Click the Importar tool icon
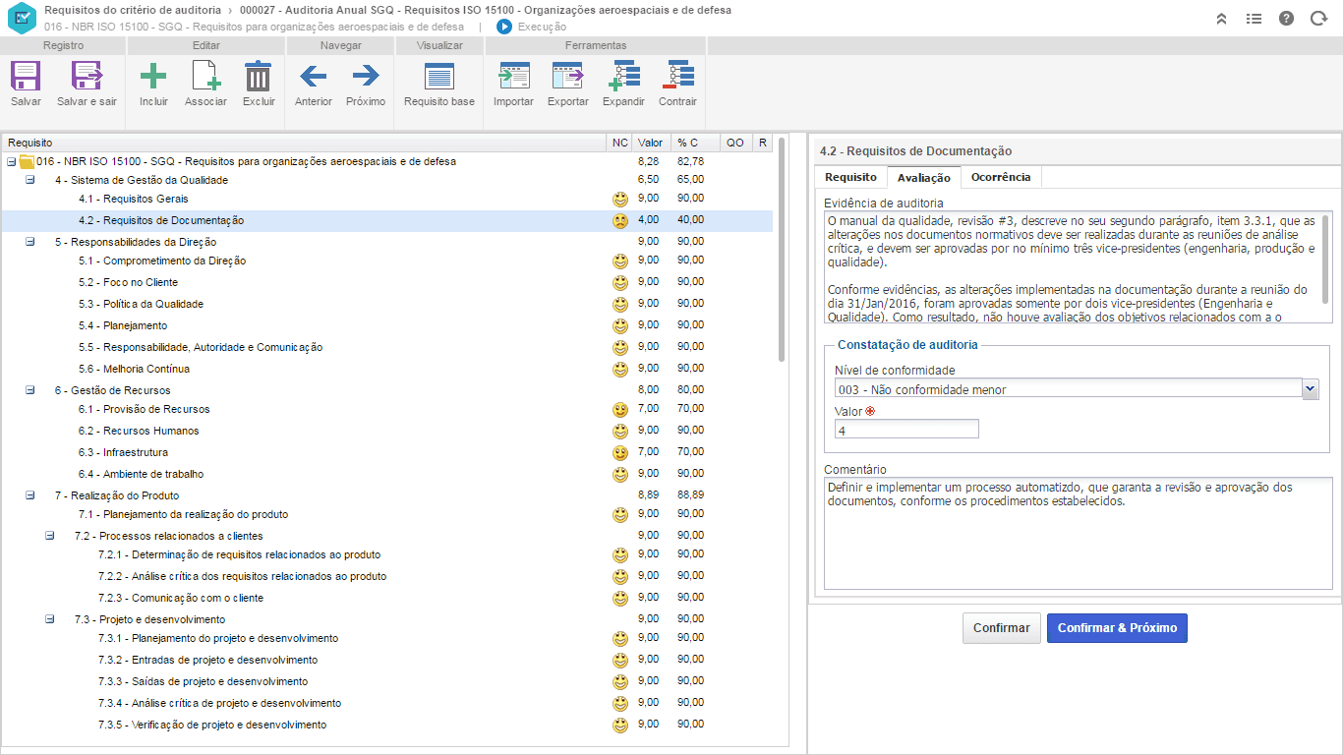Screen dimensions: 1343x755 [513, 77]
